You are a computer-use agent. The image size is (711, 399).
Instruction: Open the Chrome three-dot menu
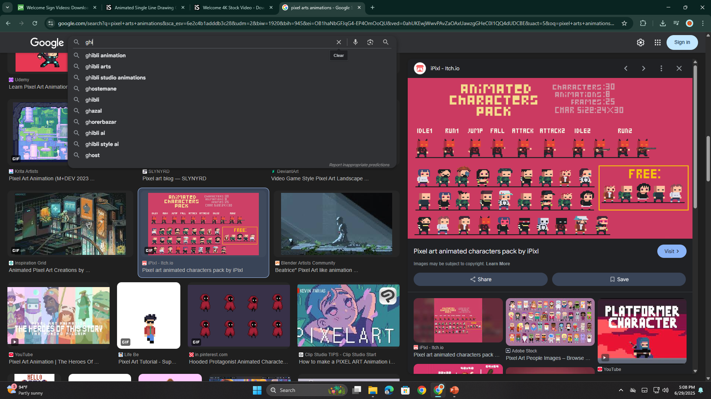tap(703, 23)
